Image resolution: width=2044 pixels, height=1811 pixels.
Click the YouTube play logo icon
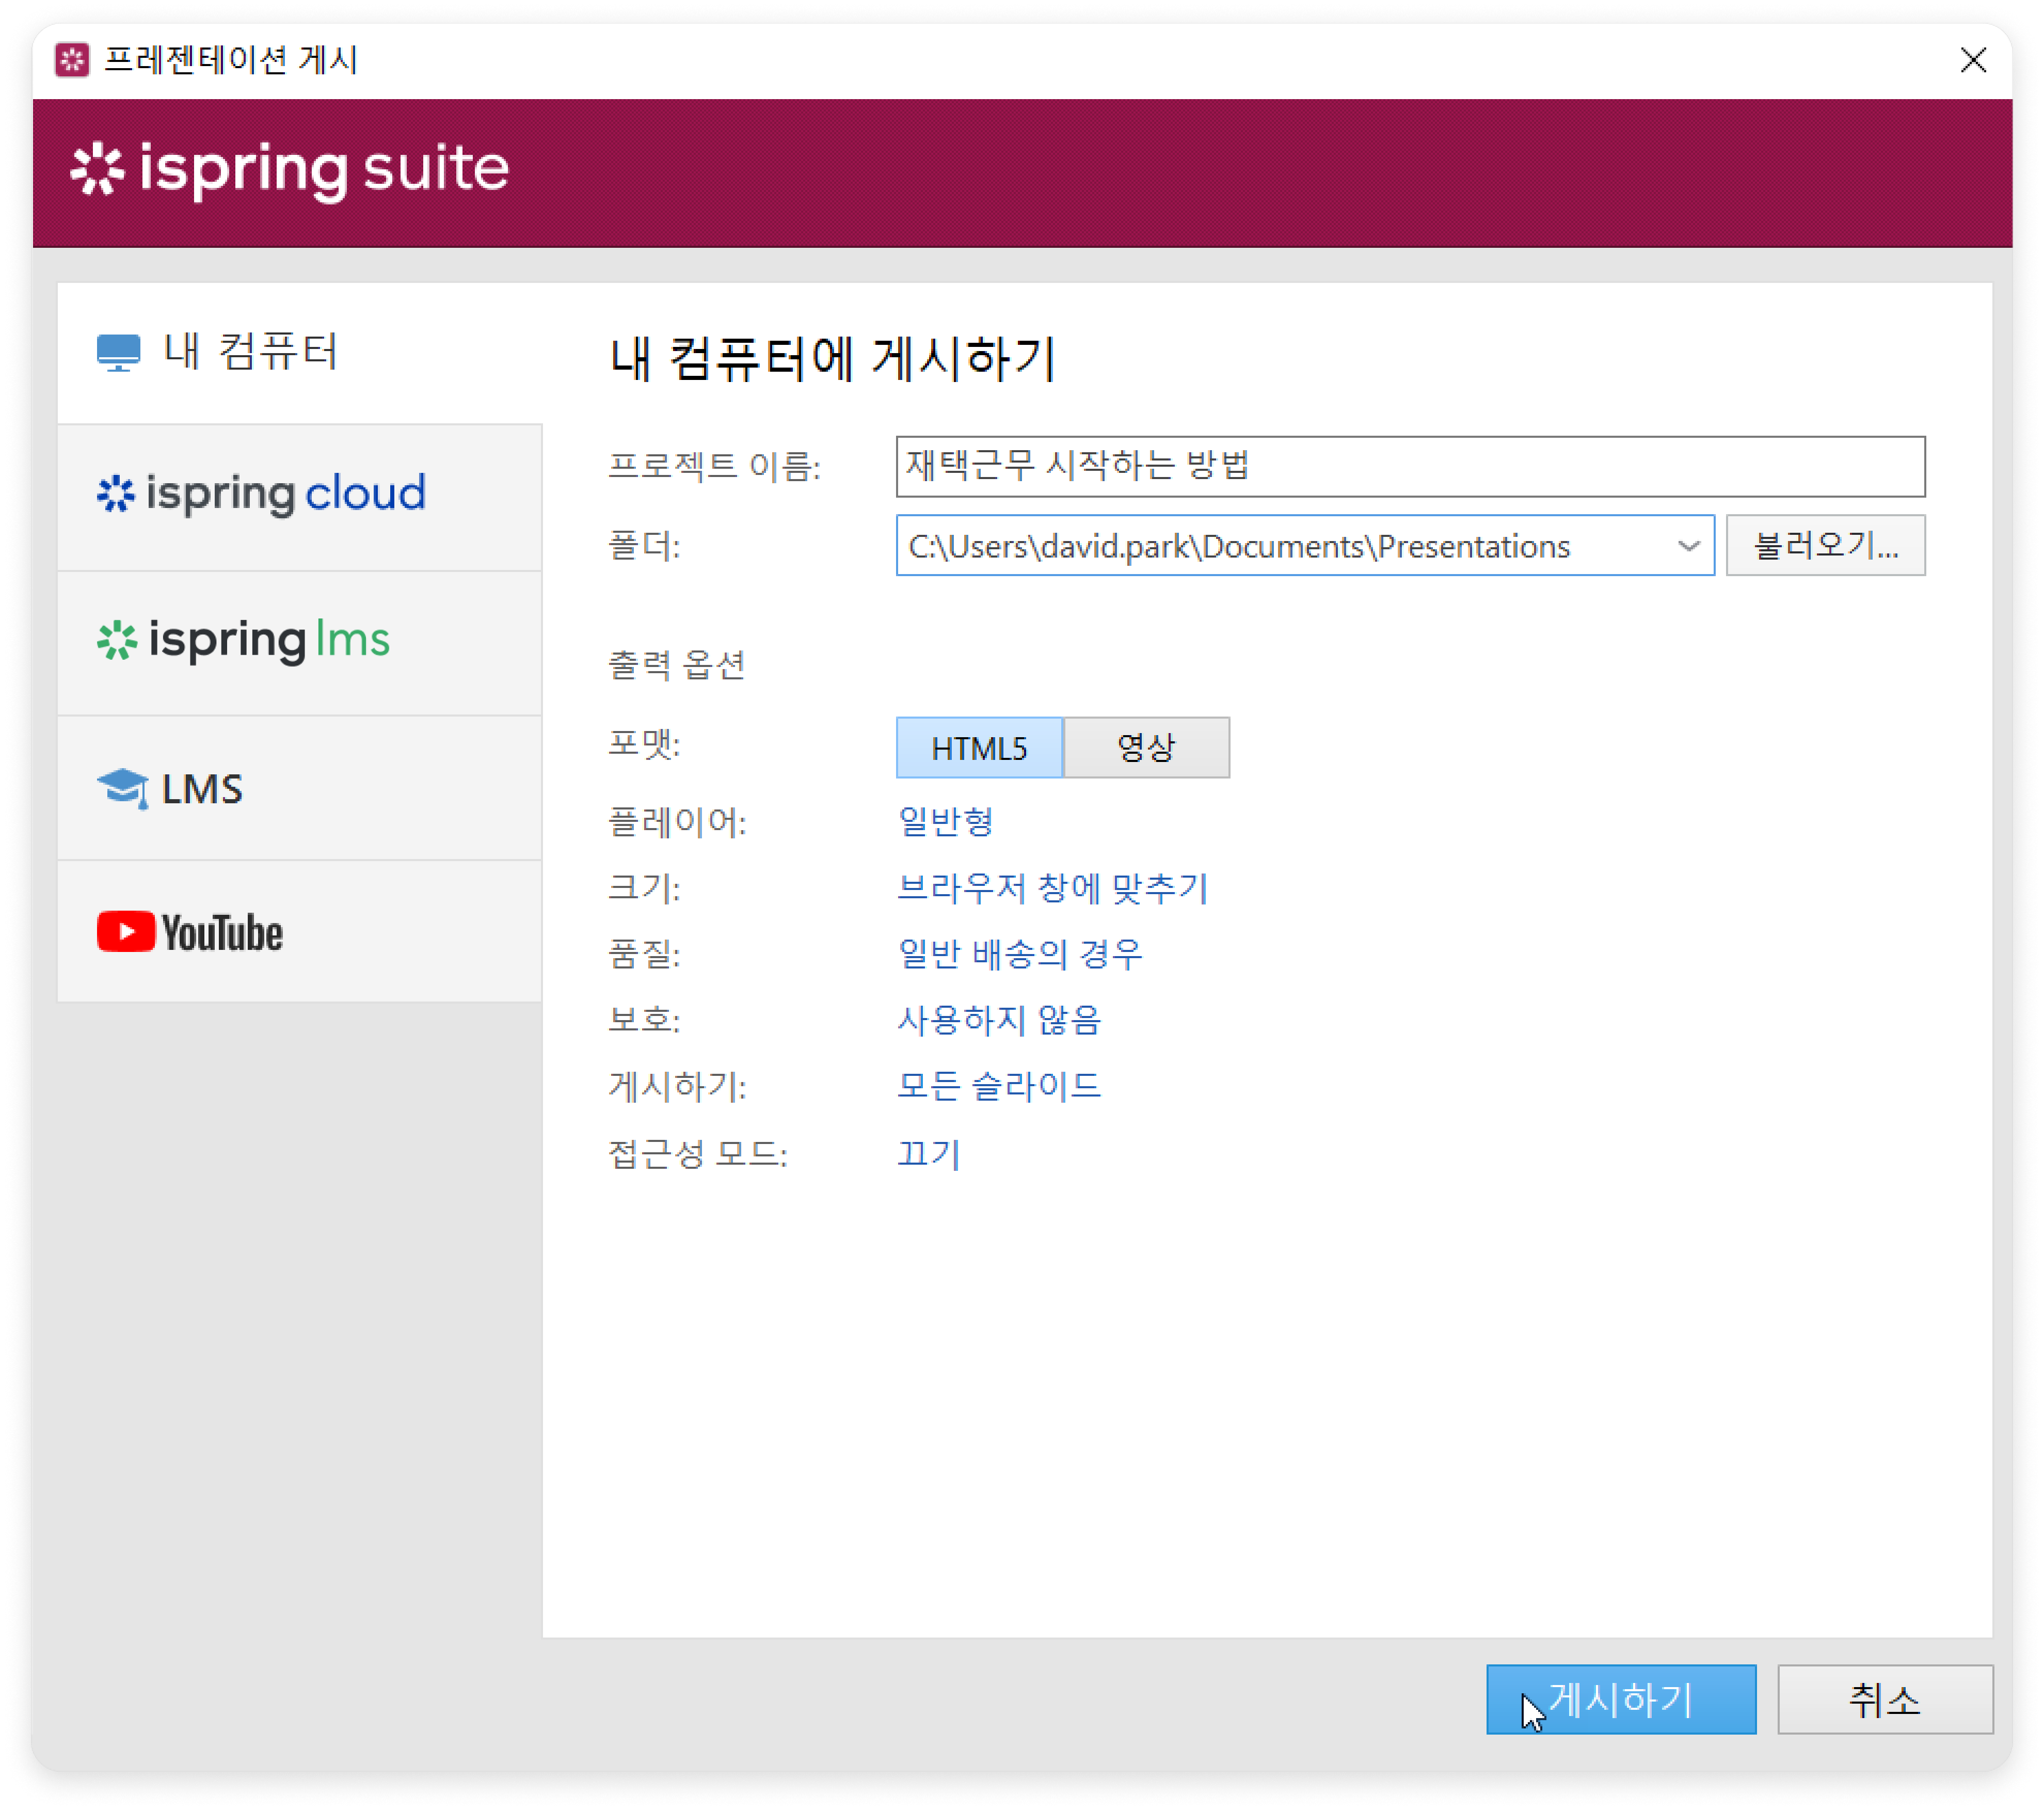(x=126, y=932)
